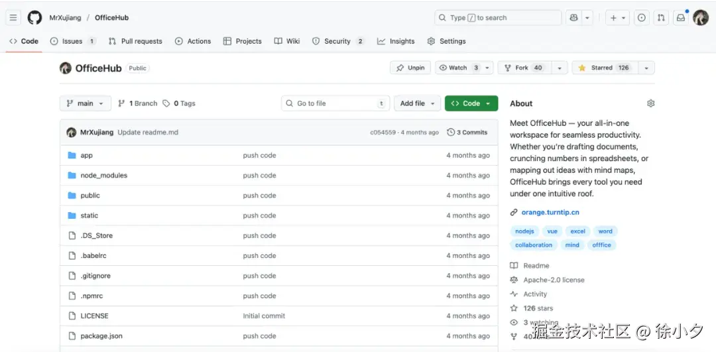The image size is (716, 352).
Task: Click the OfficeHub repository avatar
Action: click(66, 68)
